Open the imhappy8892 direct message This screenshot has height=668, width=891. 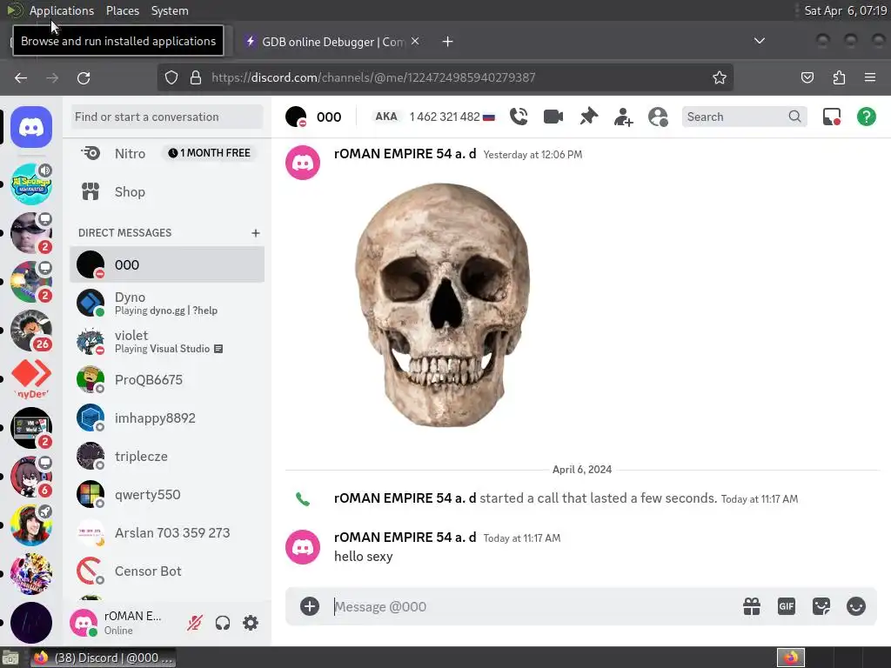pyautogui.click(x=167, y=418)
